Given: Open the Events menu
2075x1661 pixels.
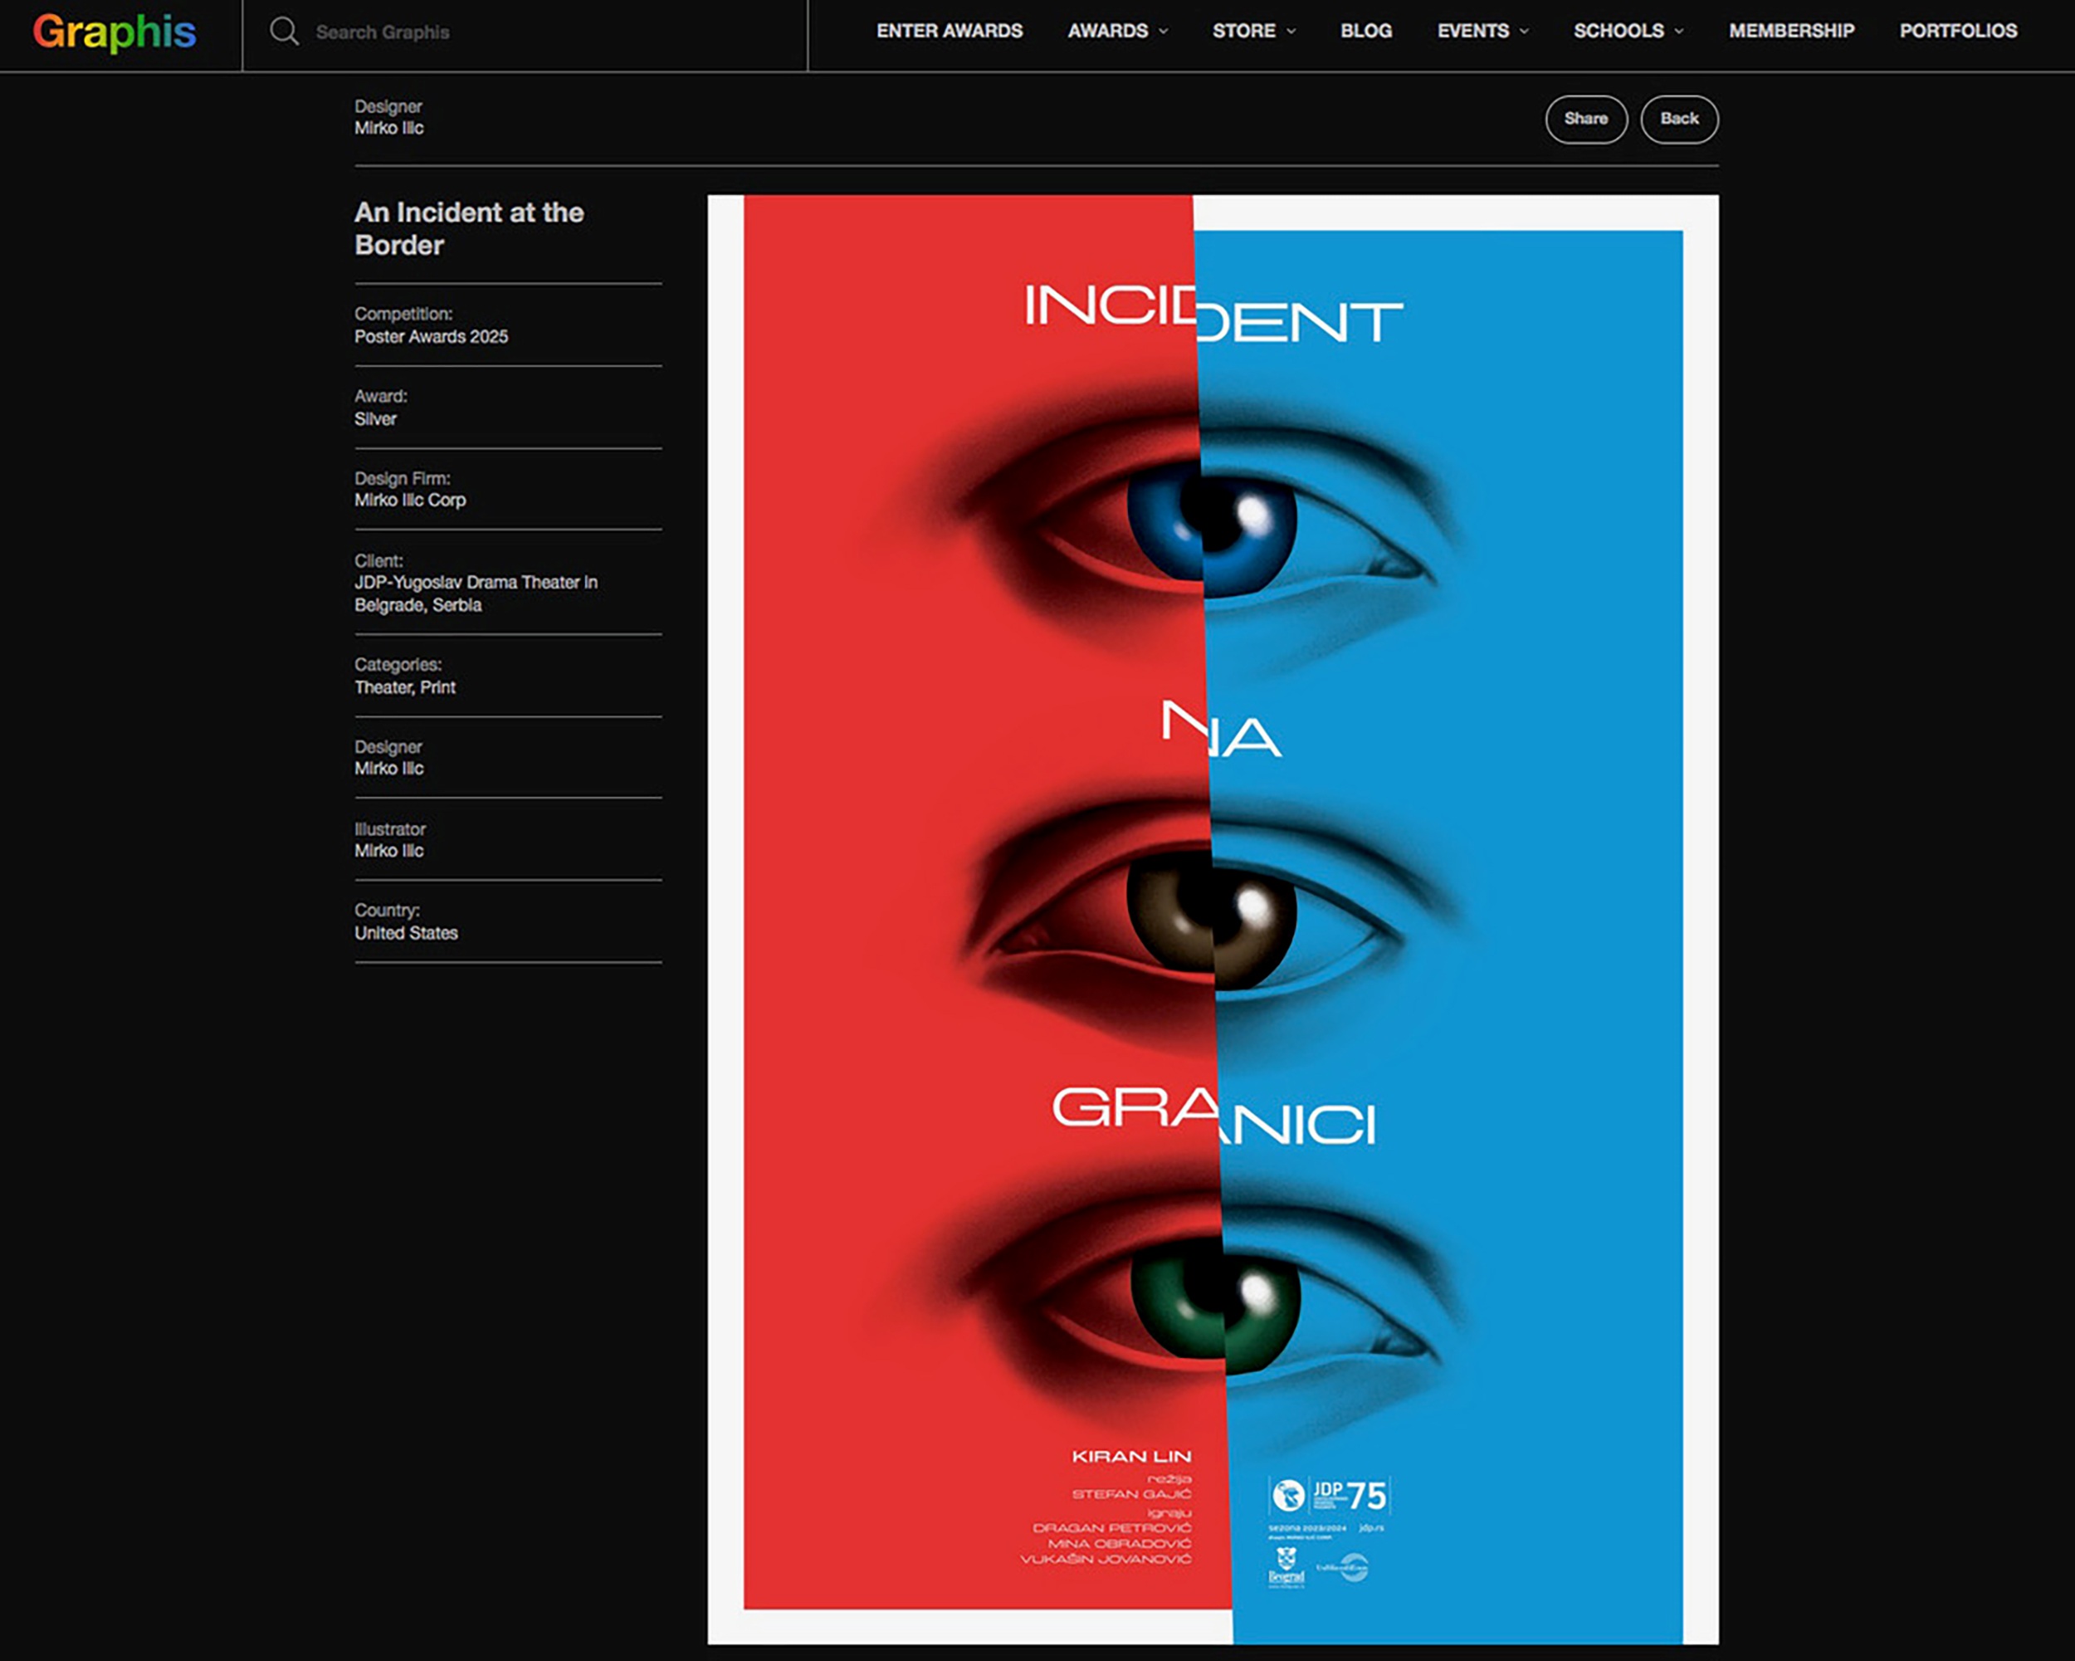Looking at the screenshot, I should click(1472, 31).
